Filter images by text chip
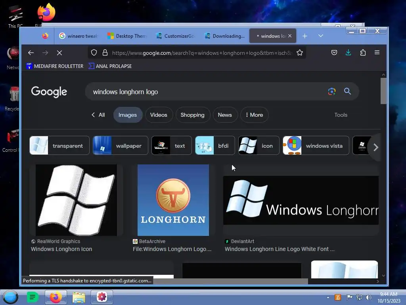 [x=171, y=145]
